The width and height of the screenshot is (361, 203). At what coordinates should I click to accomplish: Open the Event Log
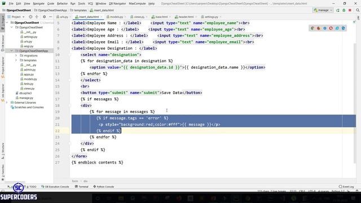click(x=346, y=187)
